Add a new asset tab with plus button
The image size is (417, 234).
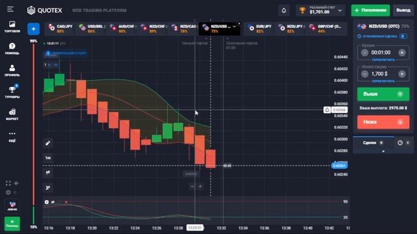tap(33, 29)
